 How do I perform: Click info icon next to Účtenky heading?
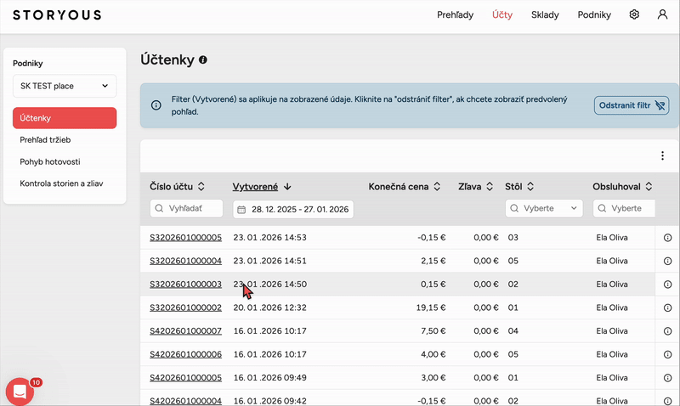(202, 60)
